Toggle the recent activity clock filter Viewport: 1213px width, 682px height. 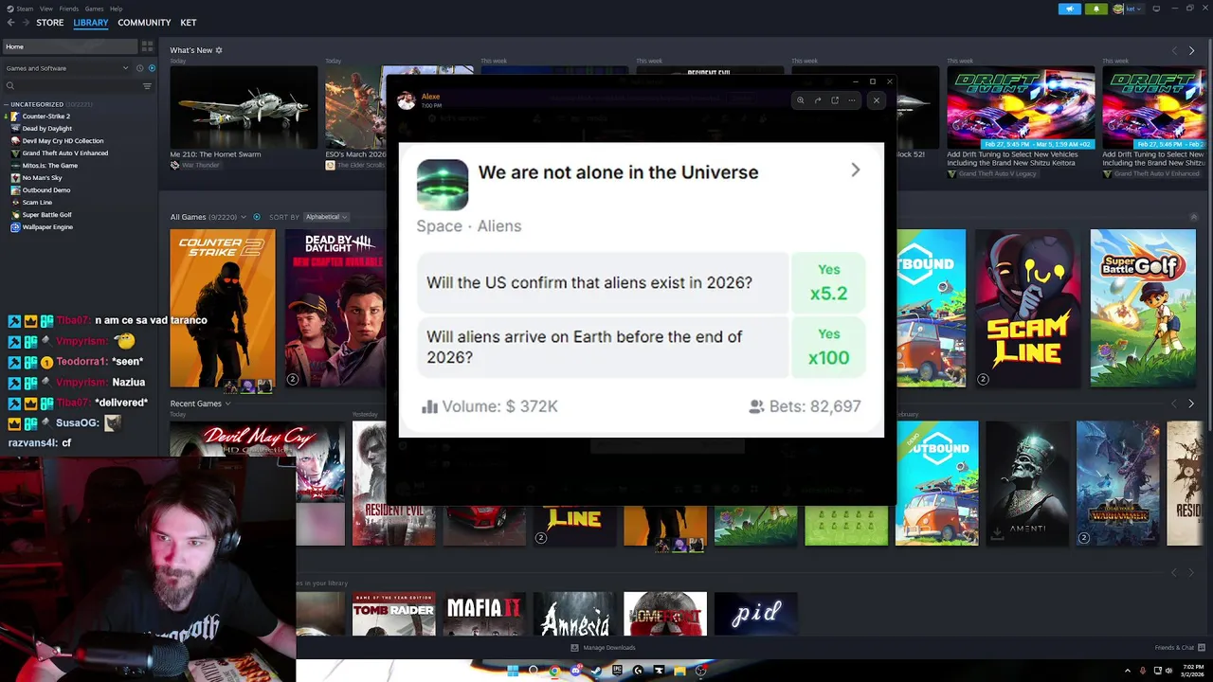pos(139,68)
